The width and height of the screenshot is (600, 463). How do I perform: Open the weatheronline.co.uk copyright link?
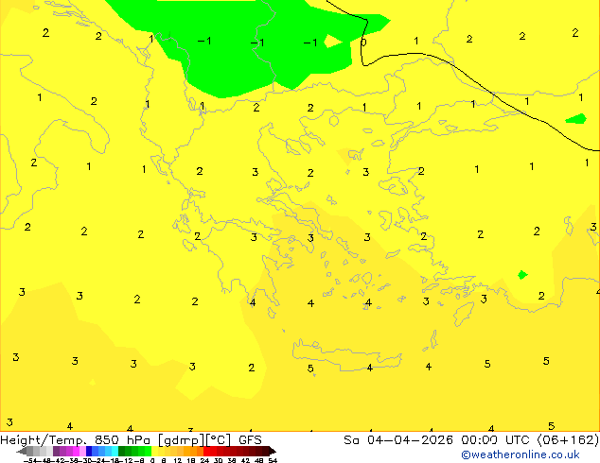pyautogui.click(x=521, y=454)
